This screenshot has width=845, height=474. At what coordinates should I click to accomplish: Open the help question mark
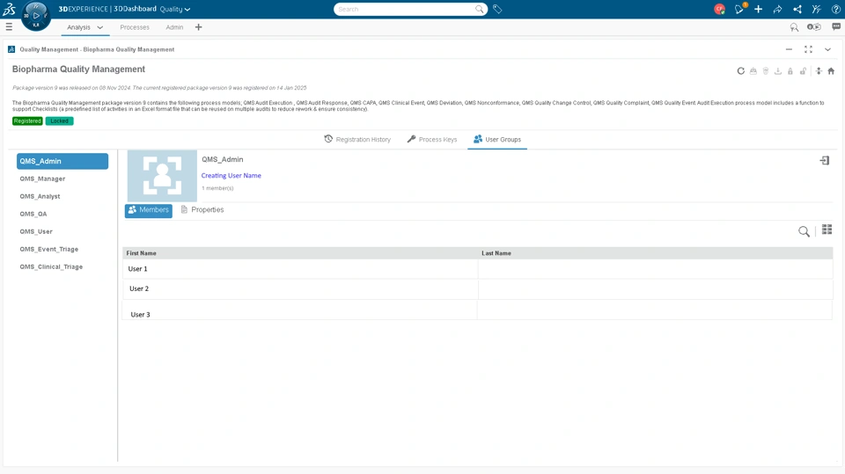tap(836, 9)
